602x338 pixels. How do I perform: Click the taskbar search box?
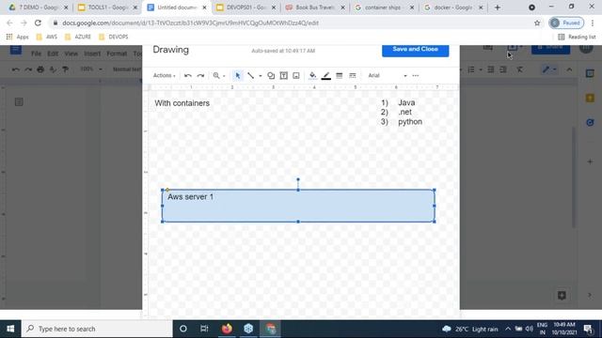pyautogui.click(x=97, y=329)
